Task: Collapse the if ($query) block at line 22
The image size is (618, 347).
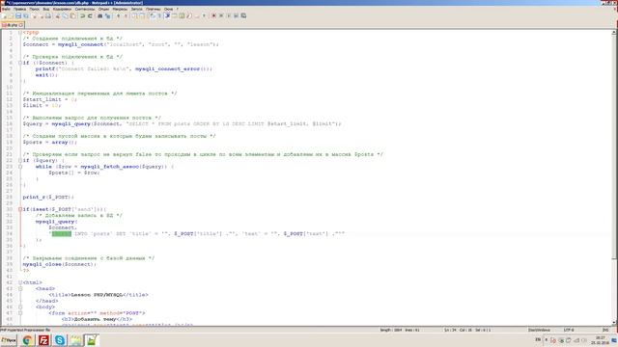Action: point(20,161)
